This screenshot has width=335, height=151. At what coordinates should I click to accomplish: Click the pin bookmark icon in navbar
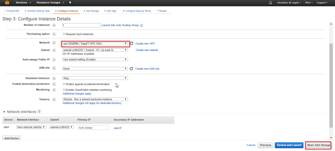70,3
